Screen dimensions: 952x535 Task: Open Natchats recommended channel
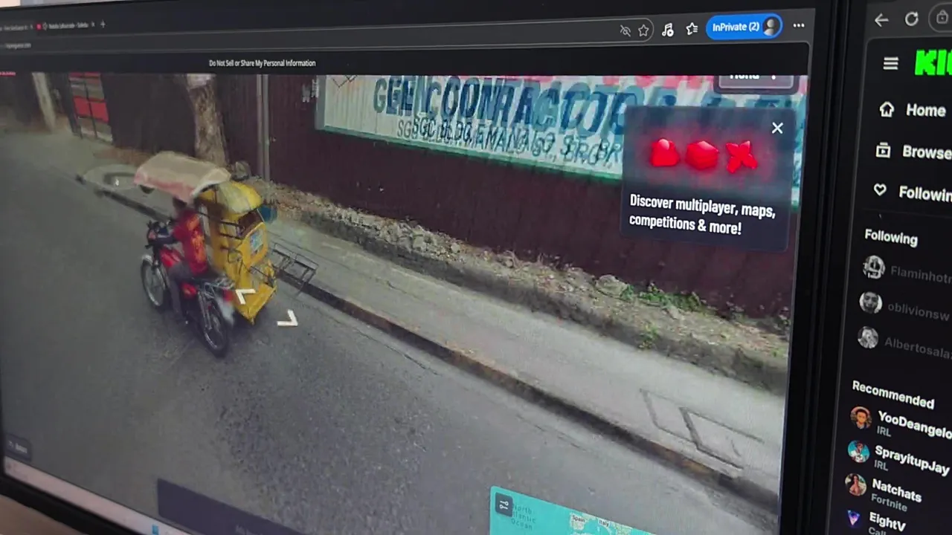point(885,491)
